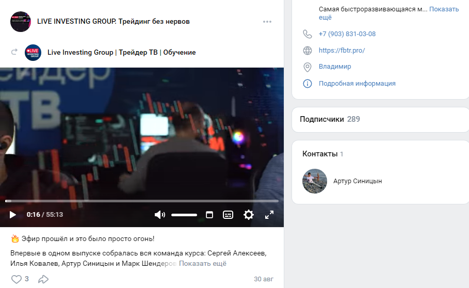Open the https://fbtr.pro/ link
469x288 pixels.
(x=342, y=50)
